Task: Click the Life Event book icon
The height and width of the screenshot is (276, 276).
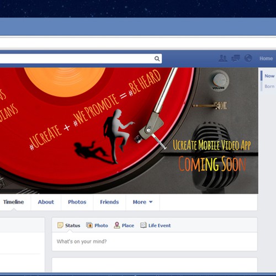Action: click(x=144, y=225)
